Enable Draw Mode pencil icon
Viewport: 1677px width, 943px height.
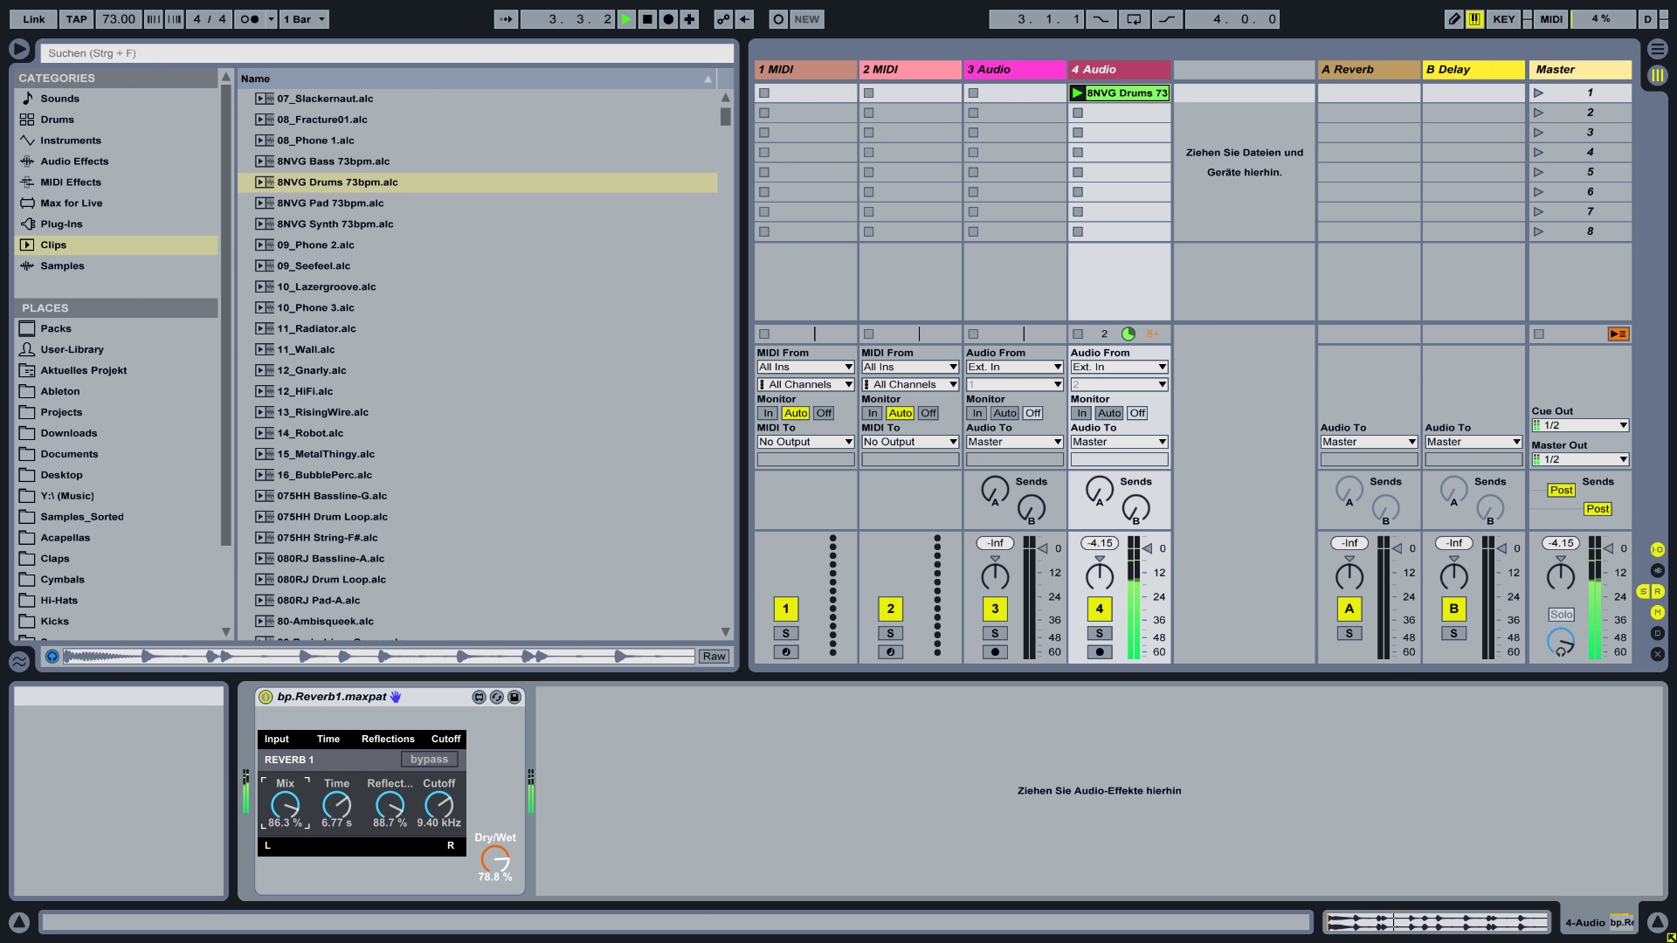pyautogui.click(x=1453, y=19)
